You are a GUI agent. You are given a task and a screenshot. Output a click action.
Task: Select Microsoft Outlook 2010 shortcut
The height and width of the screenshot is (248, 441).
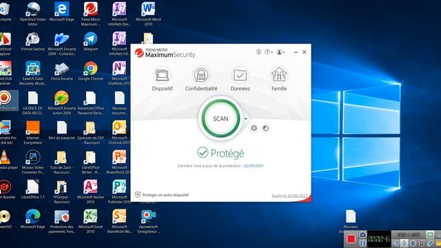(x=119, y=132)
